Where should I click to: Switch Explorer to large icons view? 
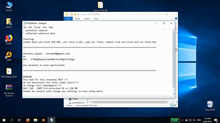pyautogui.click(x=176, y=105)
